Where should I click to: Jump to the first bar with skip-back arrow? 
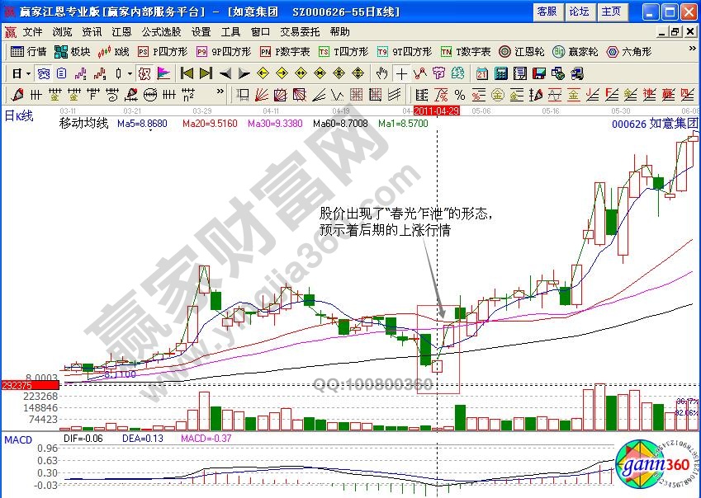pos(187,73)
